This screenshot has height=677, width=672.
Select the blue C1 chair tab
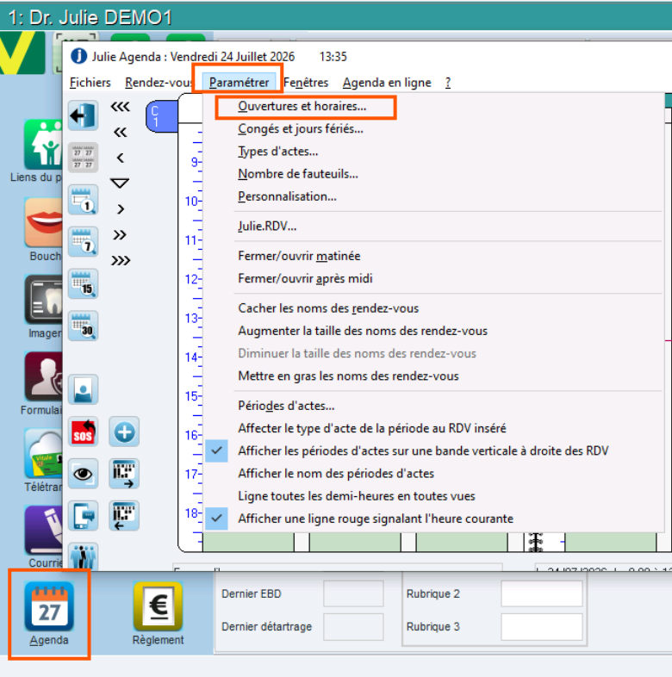162,116
